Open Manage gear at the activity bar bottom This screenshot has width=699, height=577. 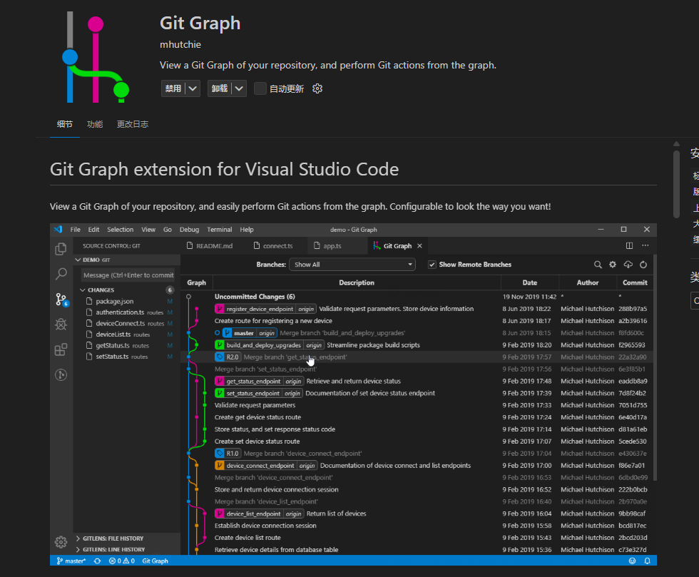pos(61,542)
